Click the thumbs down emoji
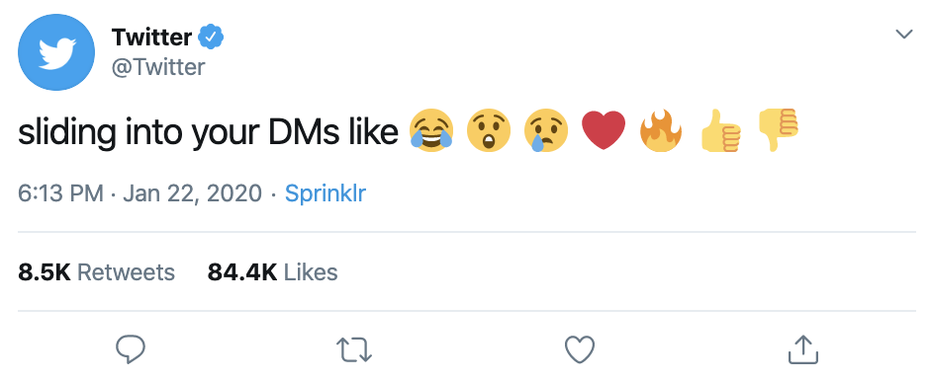Image resolution: width=932 pixels, height=381 pixels. 777,129
